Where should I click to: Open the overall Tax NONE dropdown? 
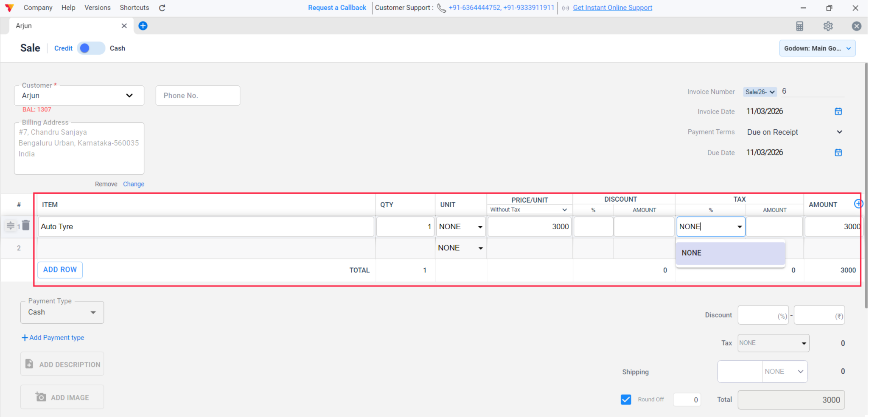click(x=774, y=343)
